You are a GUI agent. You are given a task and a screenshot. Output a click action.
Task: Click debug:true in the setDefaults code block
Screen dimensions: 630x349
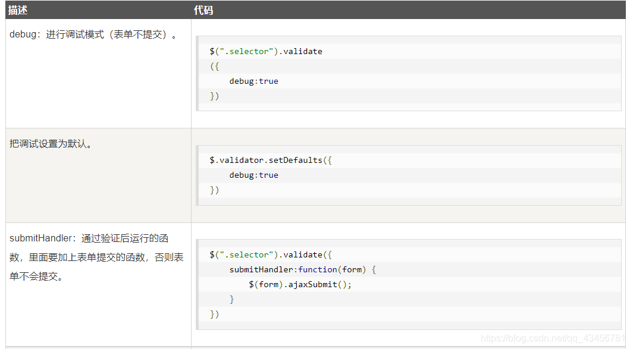point(254,175)
